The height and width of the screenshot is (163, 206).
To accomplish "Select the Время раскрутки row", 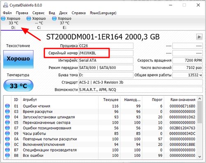I will click(101, 111).
